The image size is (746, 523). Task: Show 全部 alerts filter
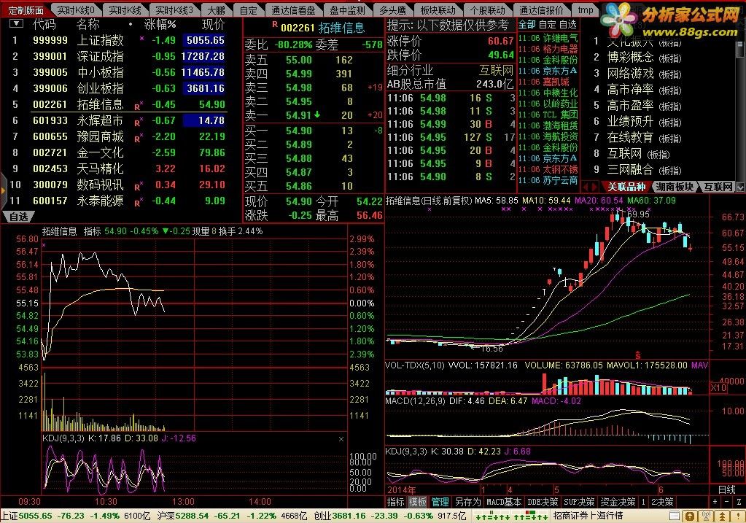click(x=527, y=24)
